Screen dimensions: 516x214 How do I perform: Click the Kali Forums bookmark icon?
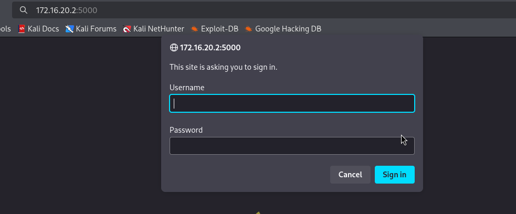tap(69, 29)
